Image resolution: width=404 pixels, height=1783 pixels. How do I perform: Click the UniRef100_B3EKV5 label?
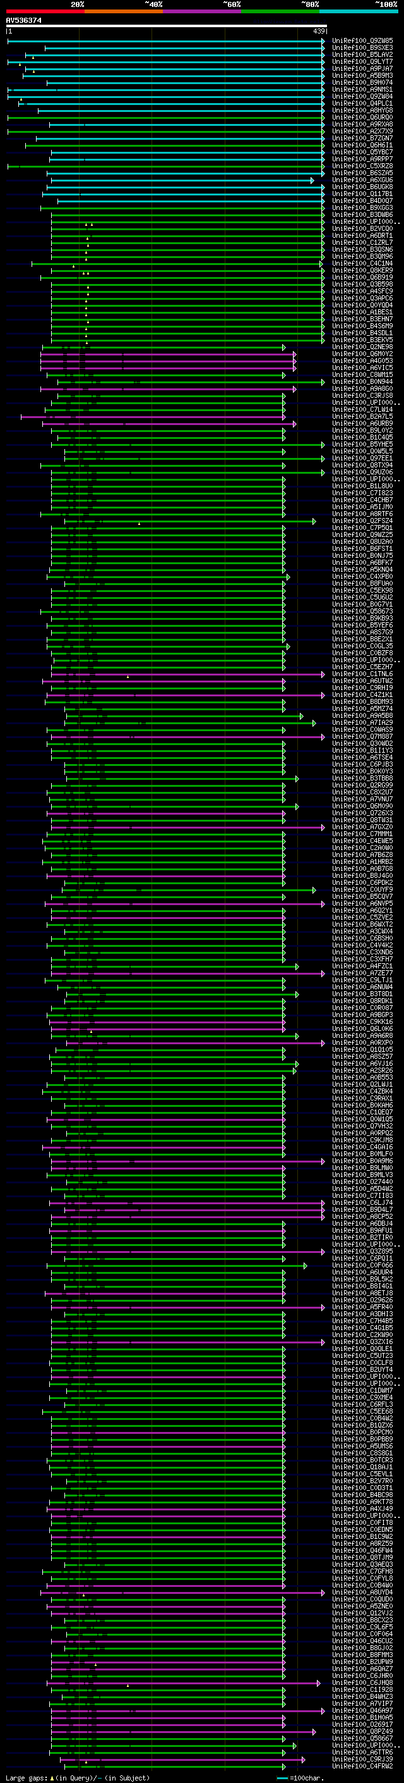click(x=362, y=340)
